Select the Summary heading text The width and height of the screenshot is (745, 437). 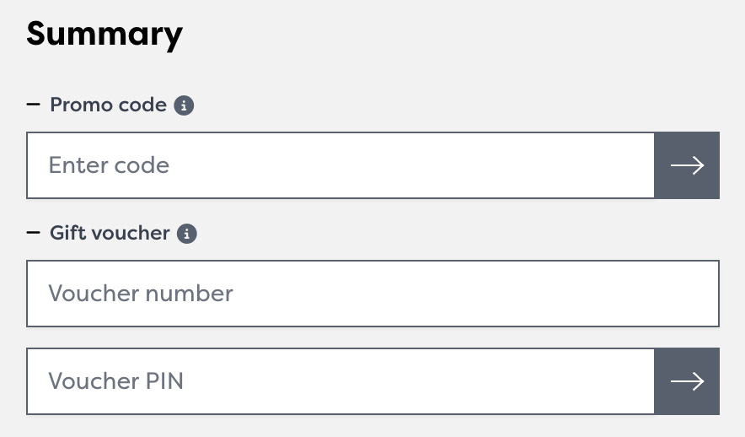(105, 34)
